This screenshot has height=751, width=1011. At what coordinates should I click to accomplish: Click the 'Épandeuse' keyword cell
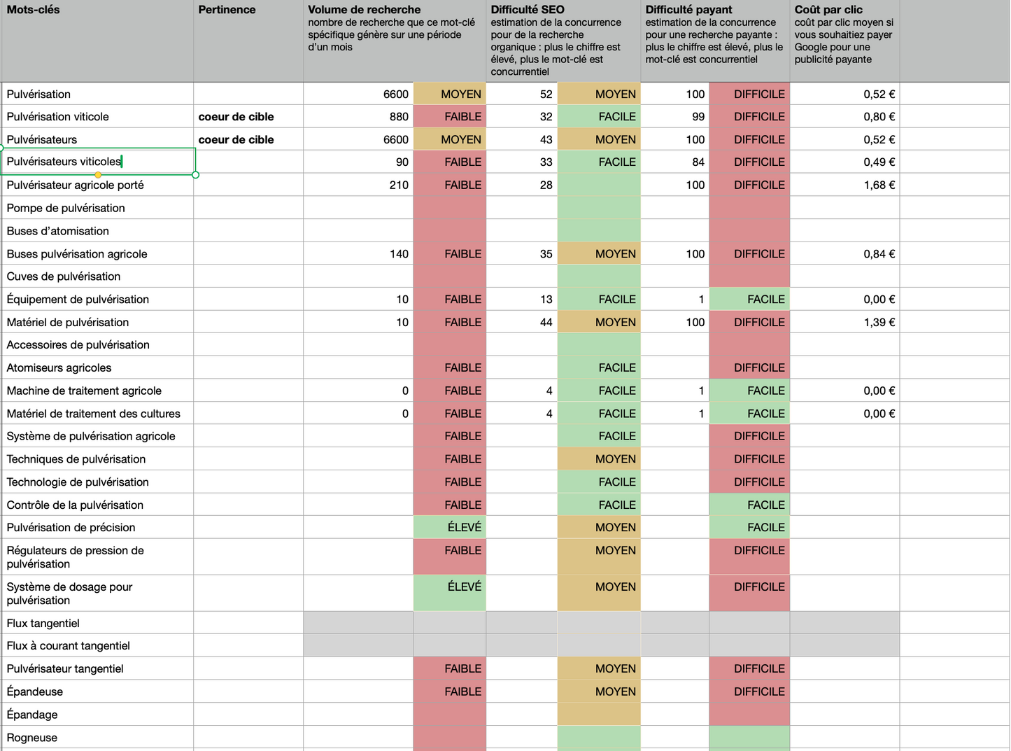click(97, 692)
